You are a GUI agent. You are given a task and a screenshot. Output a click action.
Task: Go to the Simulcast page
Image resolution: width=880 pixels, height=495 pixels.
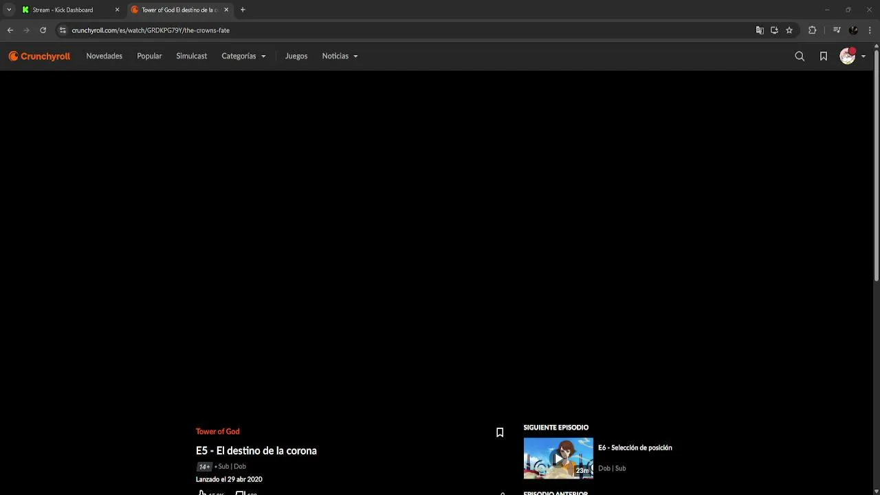[x=191, y=56]
